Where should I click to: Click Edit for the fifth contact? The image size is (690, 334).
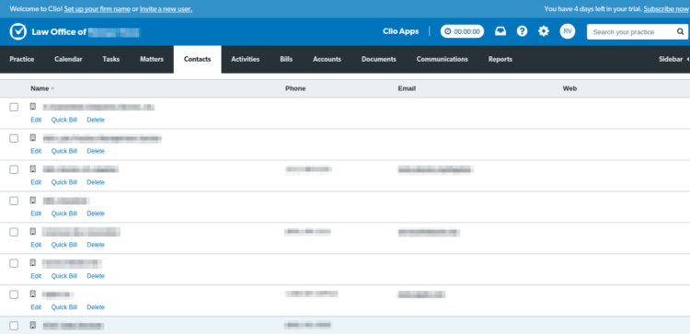(x=36, y=245)
